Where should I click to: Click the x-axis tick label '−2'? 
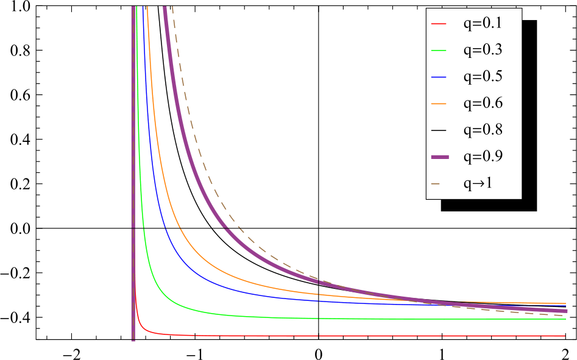point(71,351)
